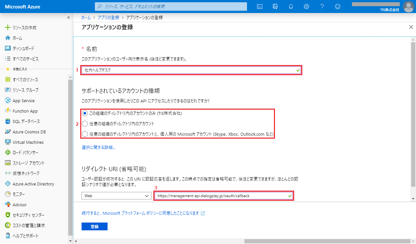Click アプリの登録 in the breadcrumb
The width and height of the screenshot is (416, 244).
pos(109,18)
